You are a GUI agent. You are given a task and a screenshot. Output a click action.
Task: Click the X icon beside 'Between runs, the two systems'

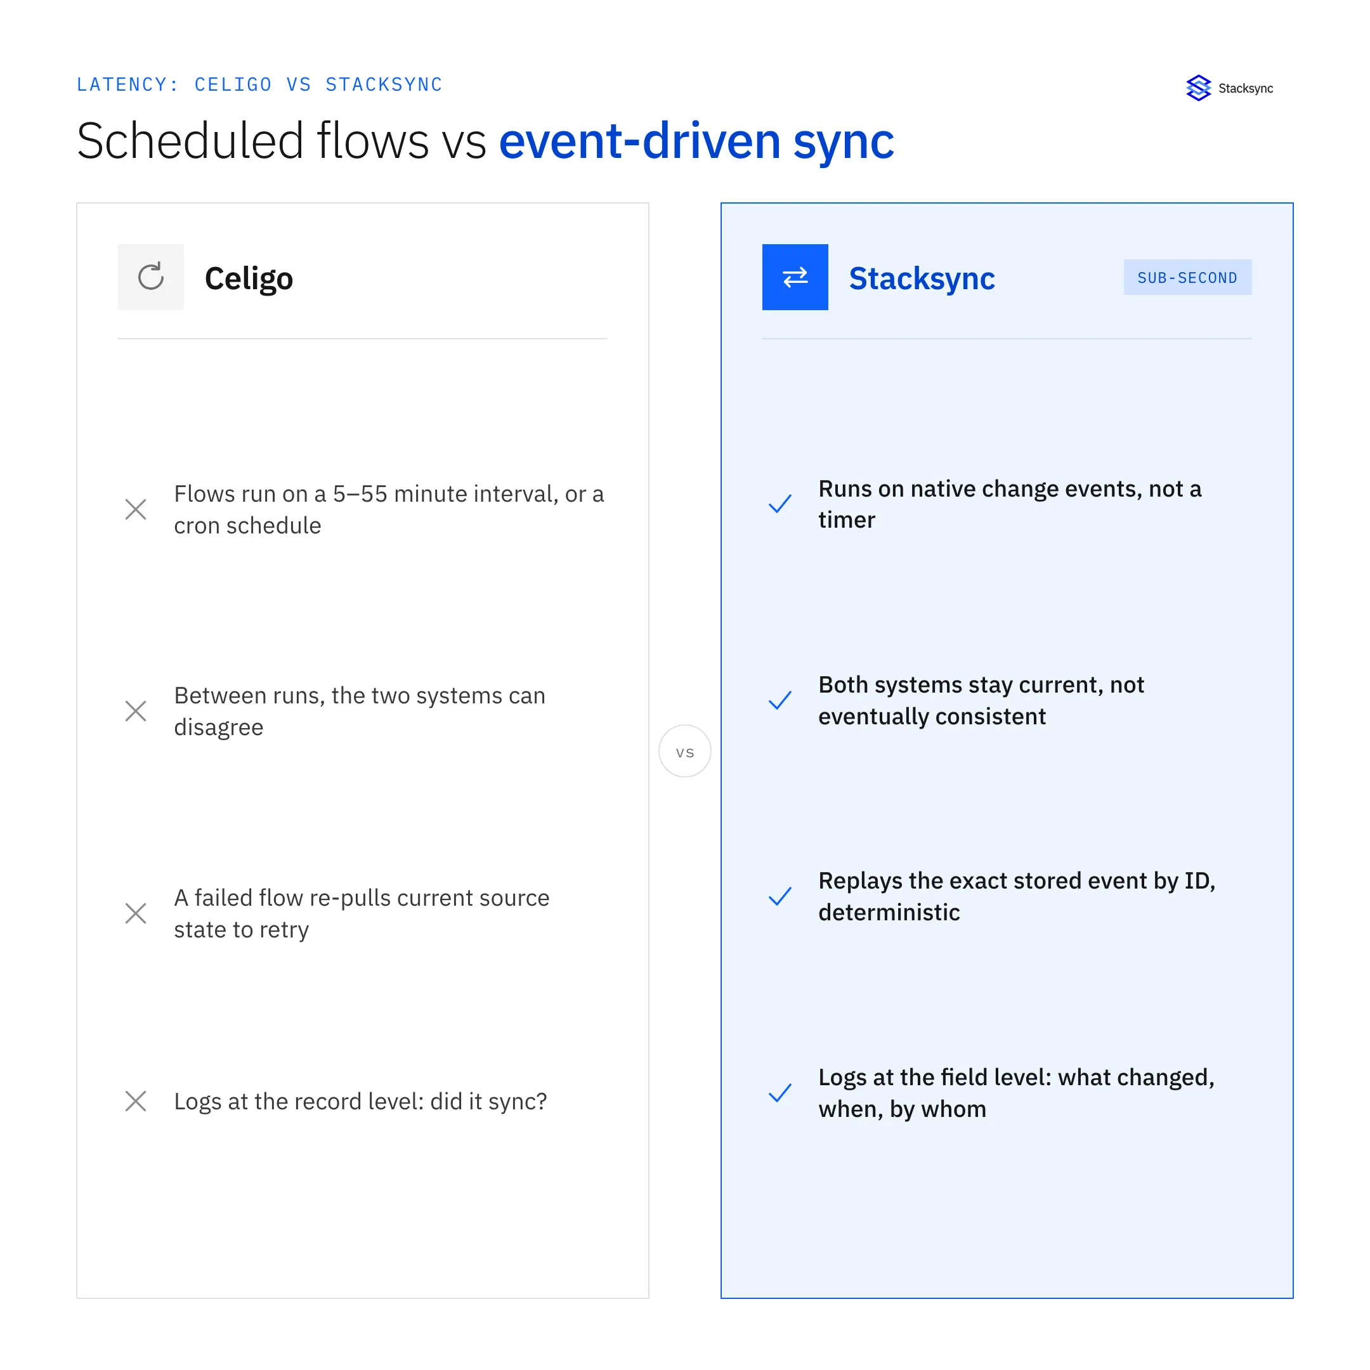tap(136, 710)
